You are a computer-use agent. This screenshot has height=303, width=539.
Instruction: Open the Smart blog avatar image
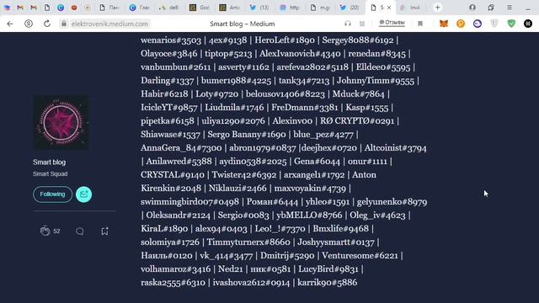(x=61, y=123)
